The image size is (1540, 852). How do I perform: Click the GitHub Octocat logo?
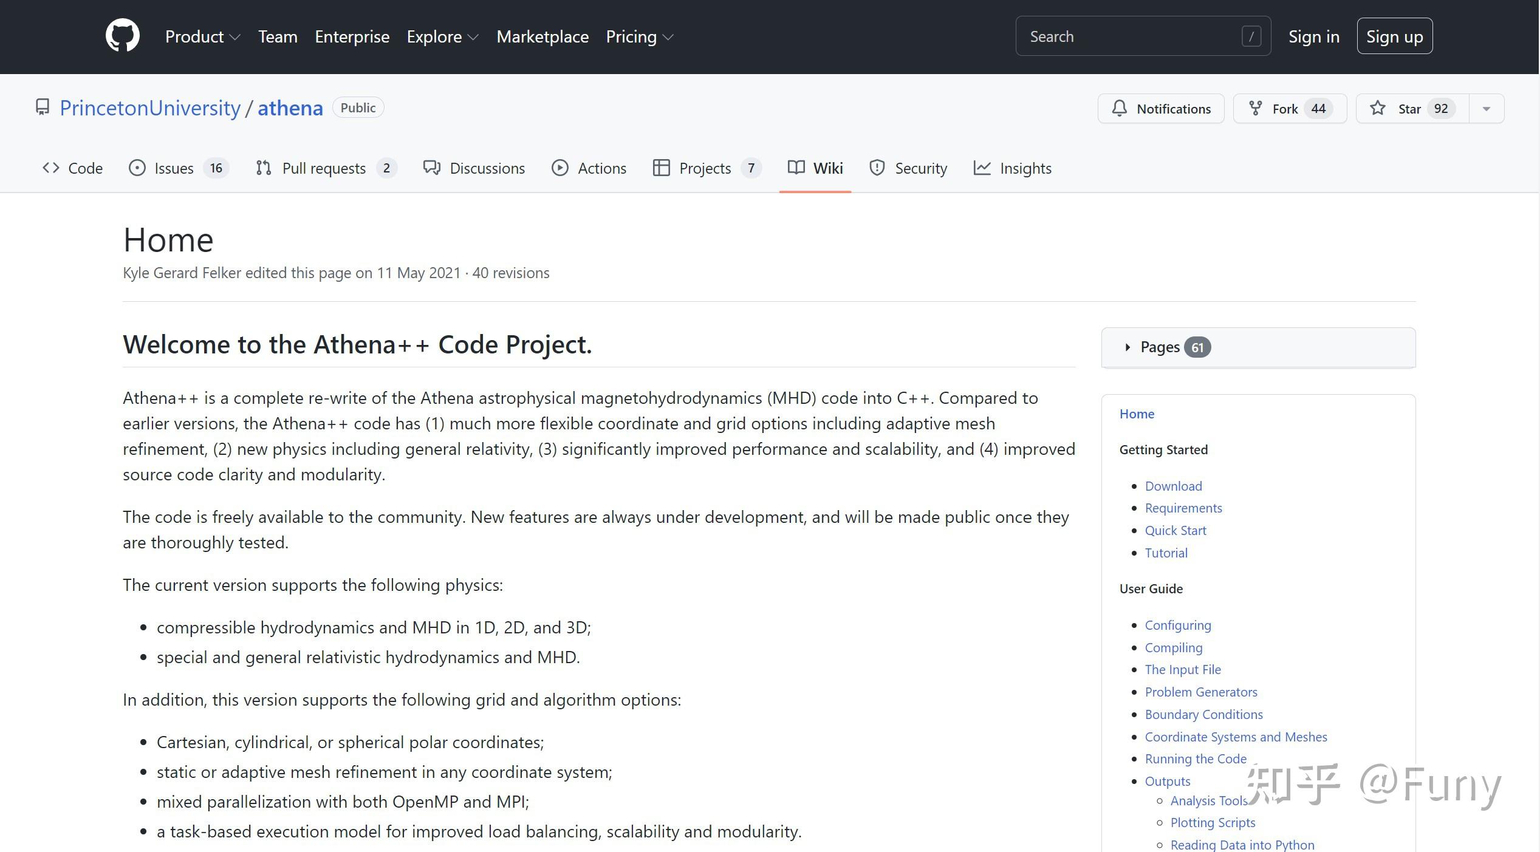122,36
